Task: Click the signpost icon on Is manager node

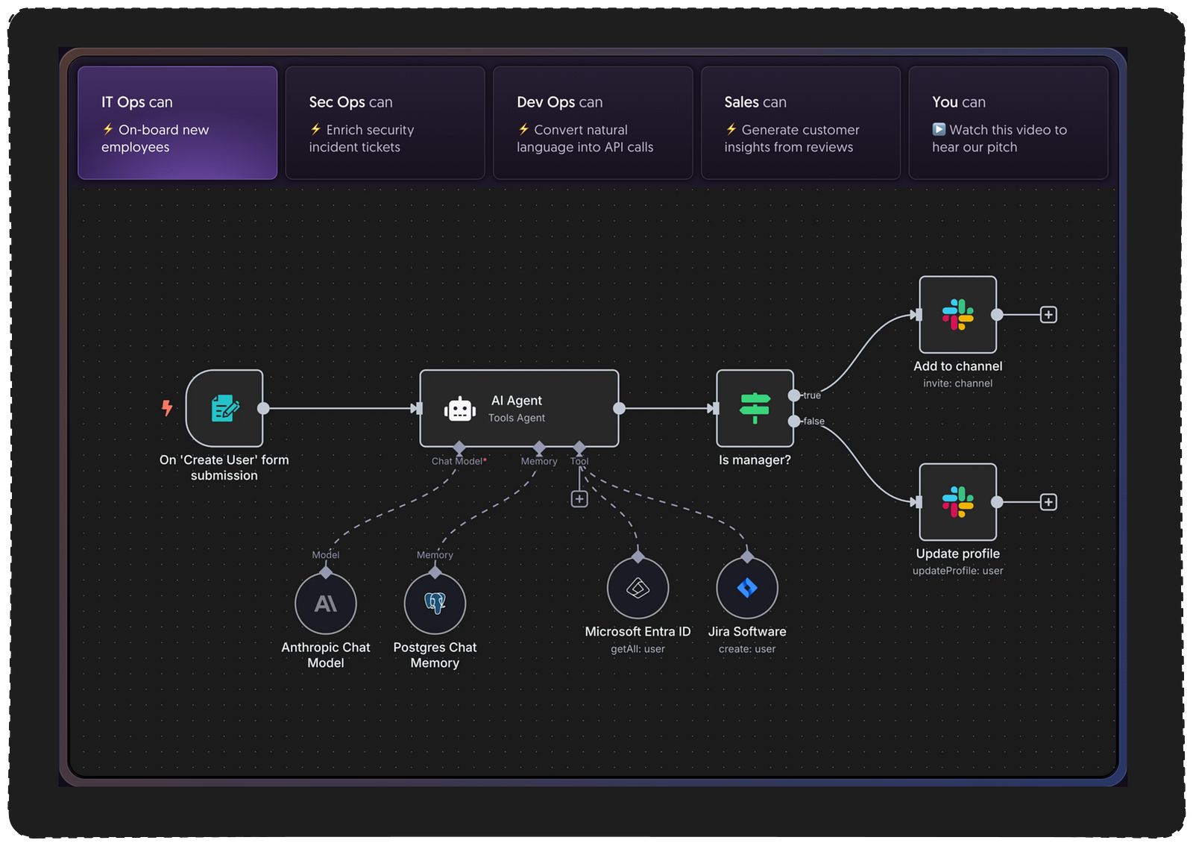Action: point(755,408)
